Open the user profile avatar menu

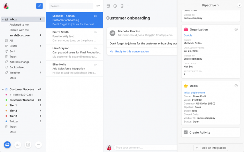tap(6, 6)
